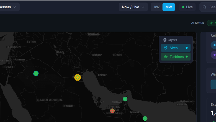The height and width of the screenshot is (122, 216).
Task: Select the green marker near Dubai
Action: (x=125, y=99)
